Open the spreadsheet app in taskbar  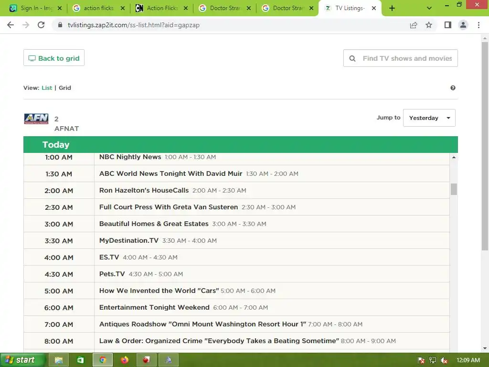click(80, 360)
